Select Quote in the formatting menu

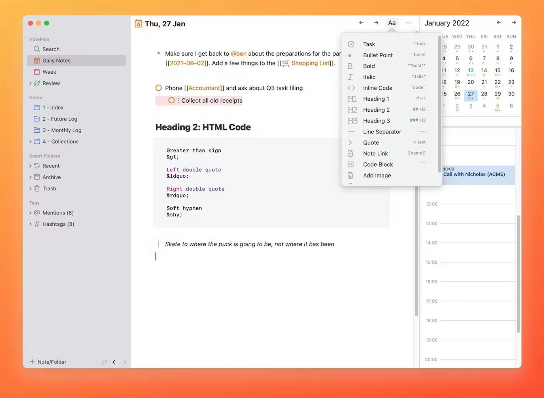tap(371, 142)
